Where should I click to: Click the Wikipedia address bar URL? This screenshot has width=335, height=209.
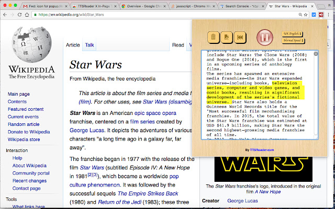pos(71,15)
